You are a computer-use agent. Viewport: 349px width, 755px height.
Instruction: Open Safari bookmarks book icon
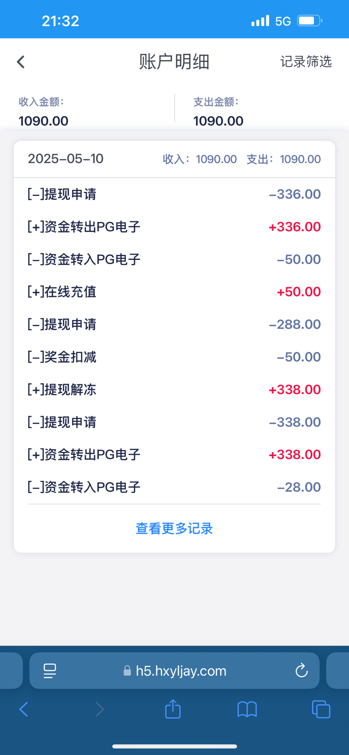(247, 709)
